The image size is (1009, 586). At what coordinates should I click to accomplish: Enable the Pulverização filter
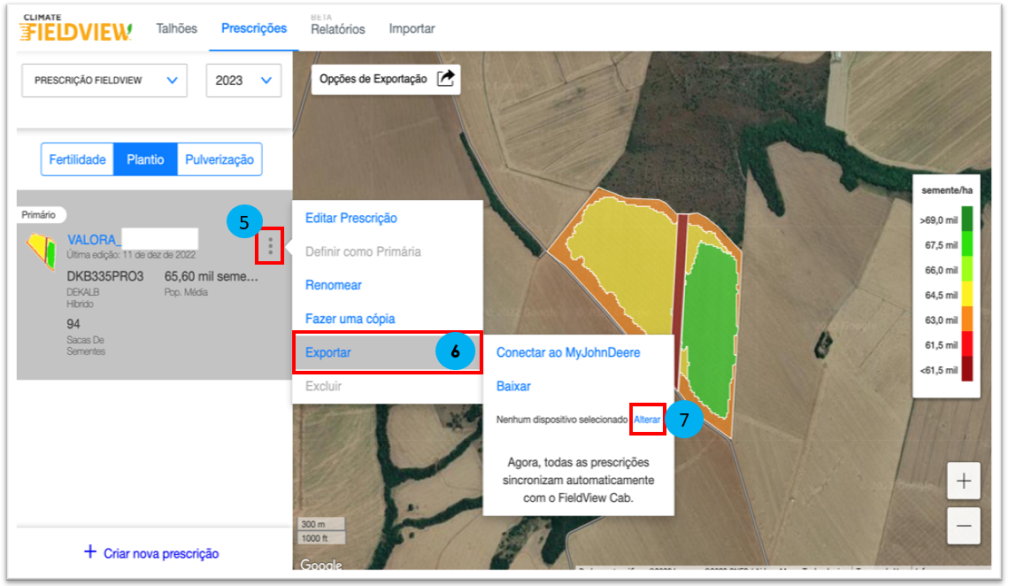point(220,159)
